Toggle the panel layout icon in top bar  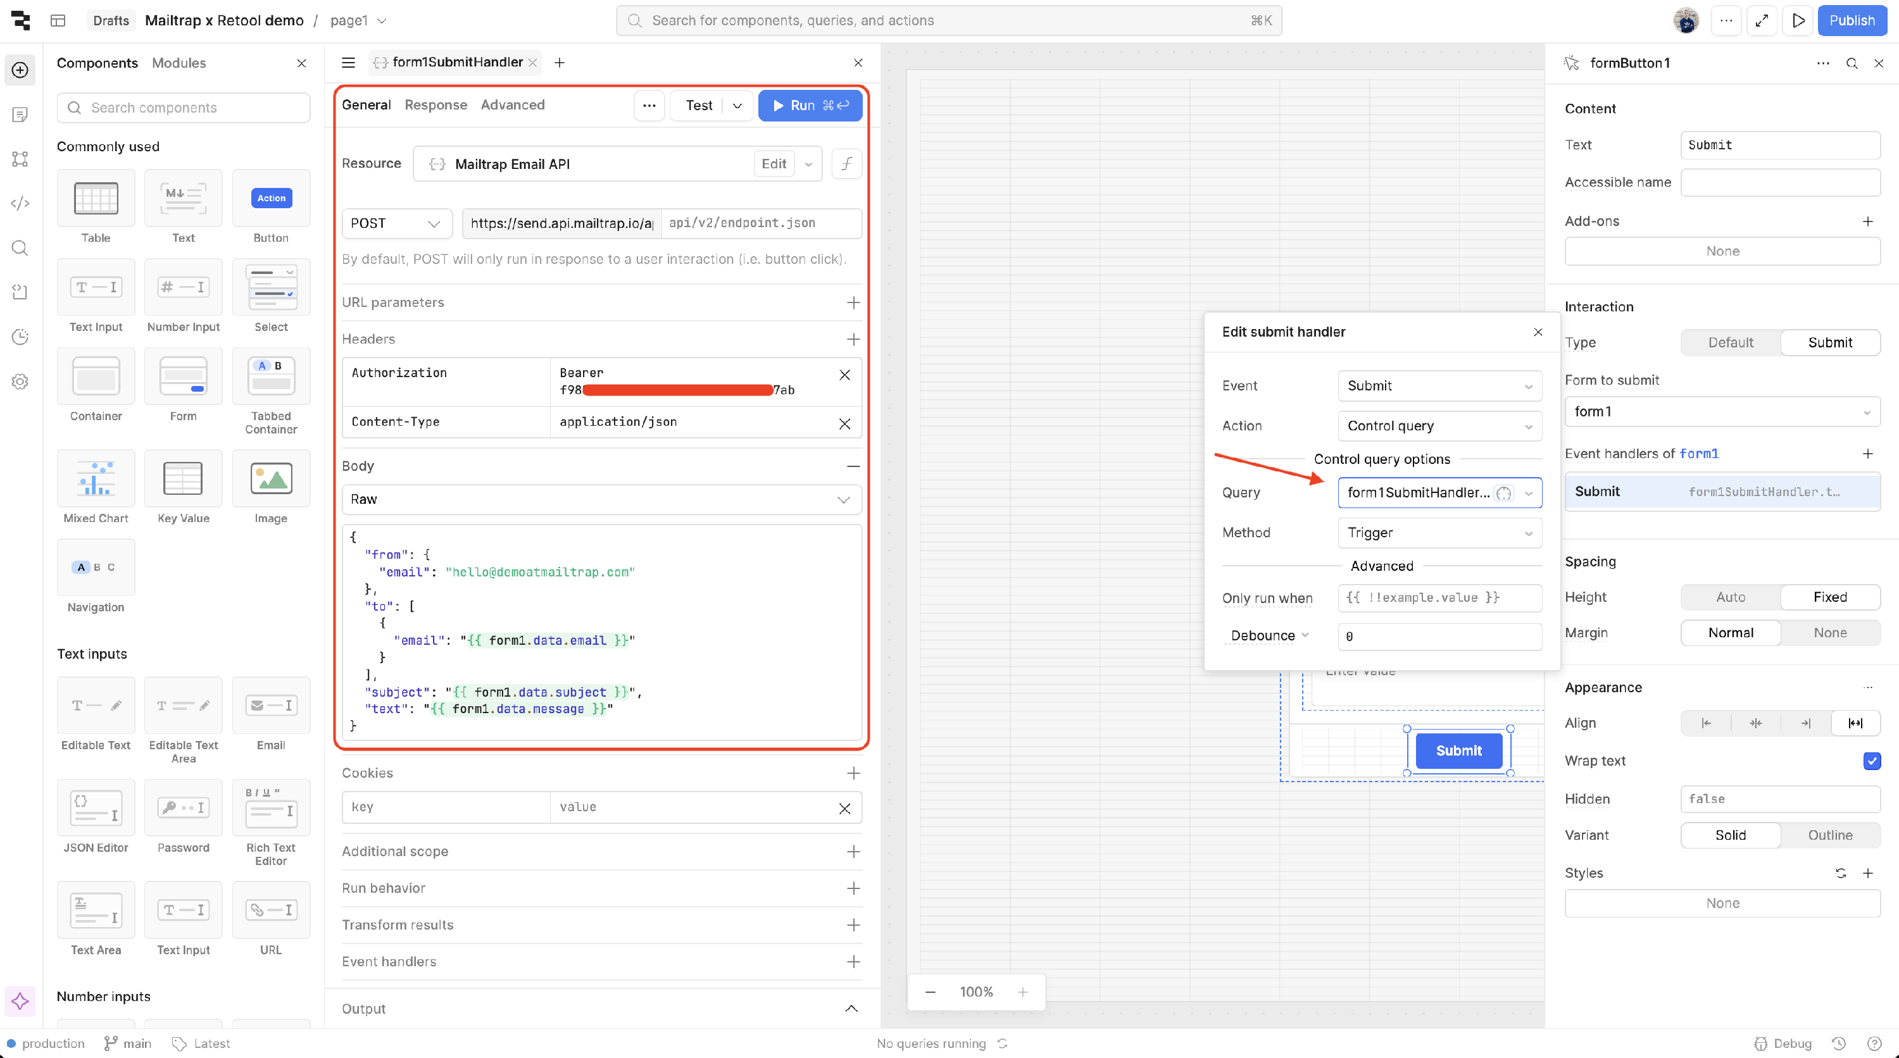click(58, 21)
